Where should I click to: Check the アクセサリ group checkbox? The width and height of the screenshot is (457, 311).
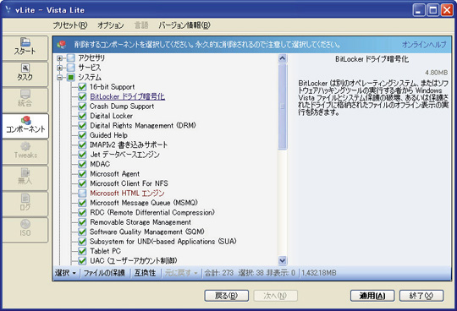(x=71, y=58)
